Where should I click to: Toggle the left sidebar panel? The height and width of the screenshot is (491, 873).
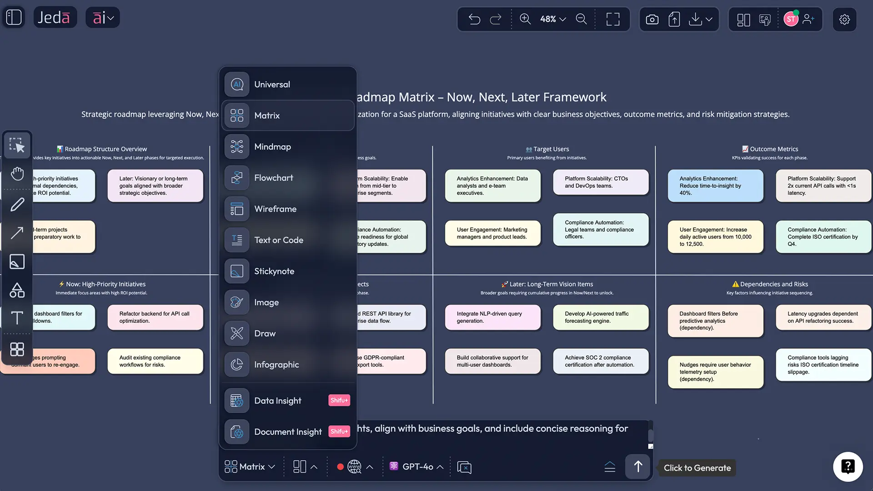tap(14, 18)
